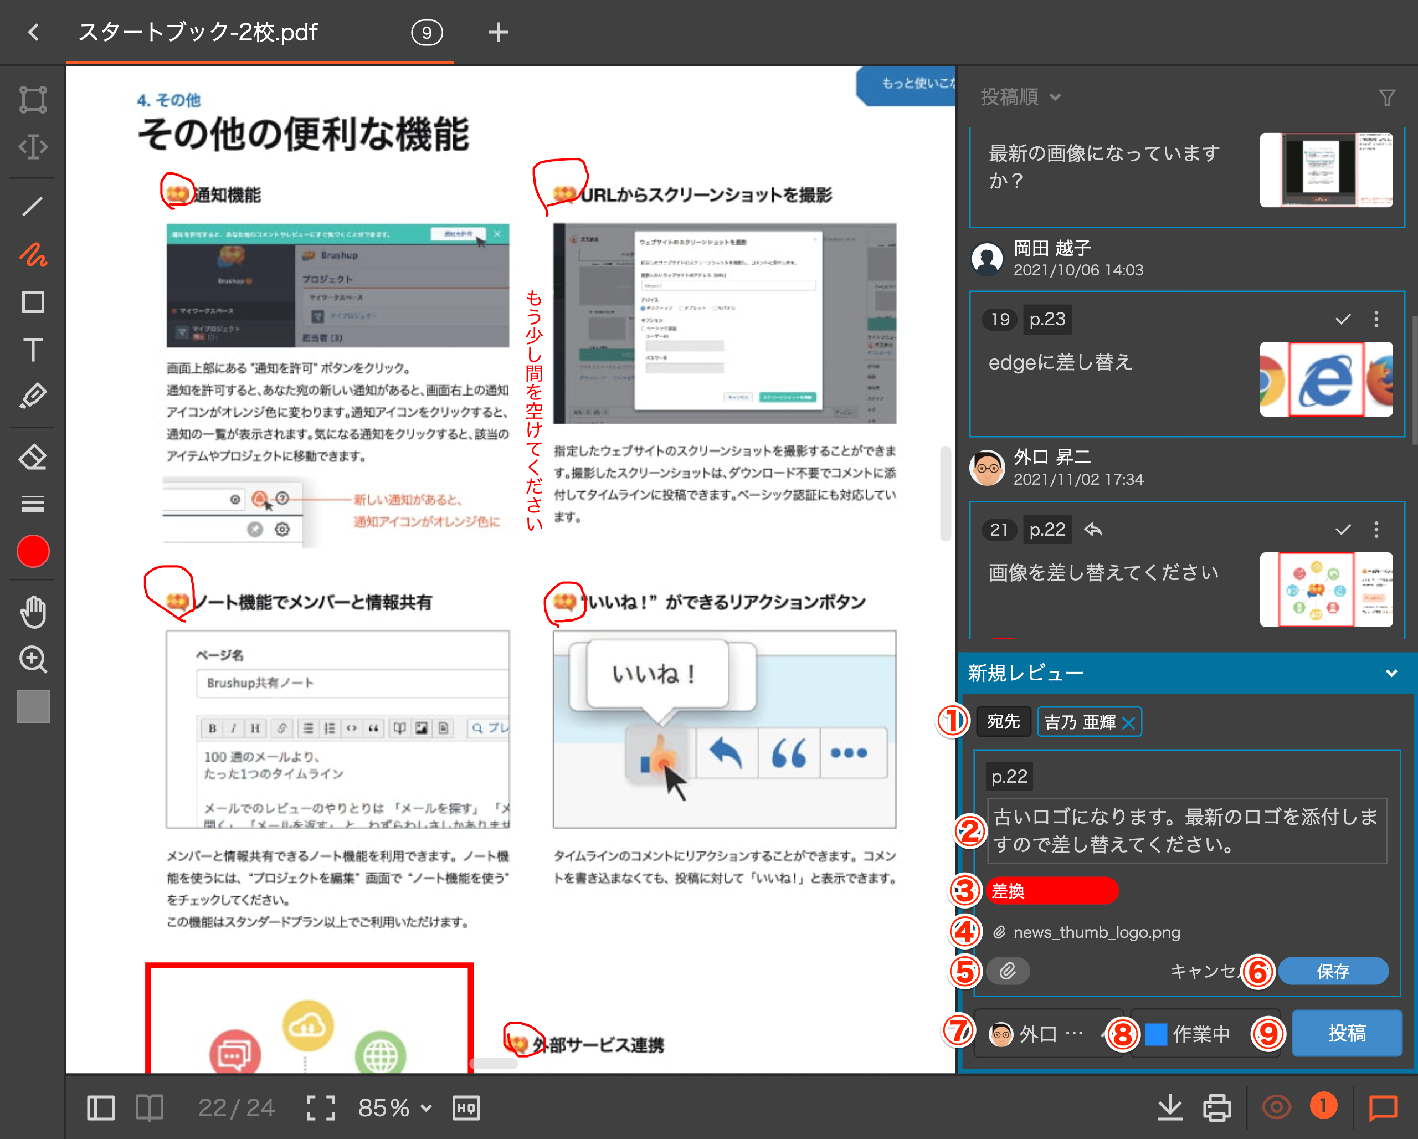Click the 投稿 post button

(x=1347, y=1033)
